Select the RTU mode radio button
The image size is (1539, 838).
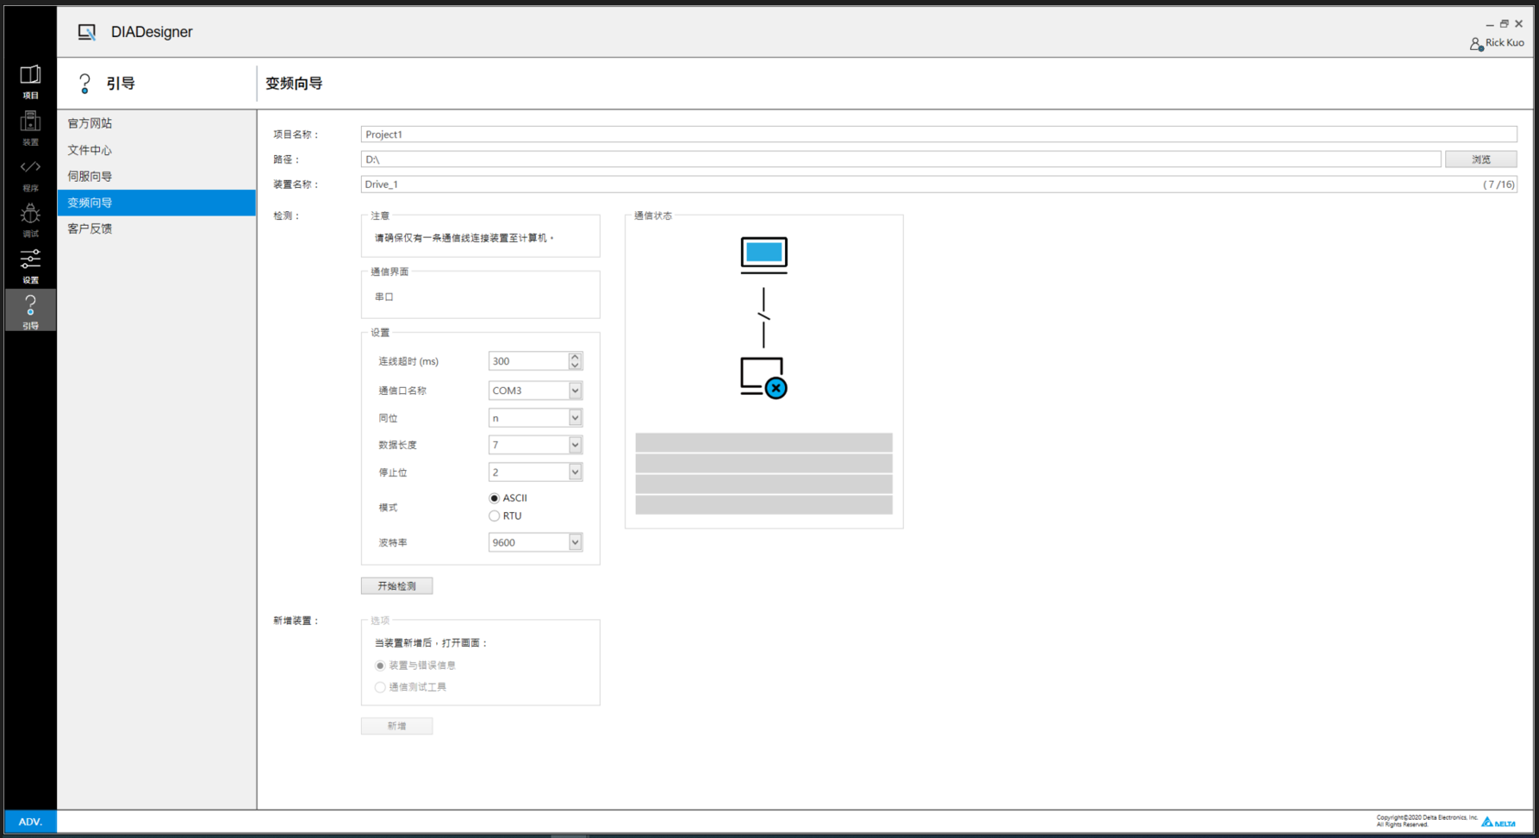point(495,516)
